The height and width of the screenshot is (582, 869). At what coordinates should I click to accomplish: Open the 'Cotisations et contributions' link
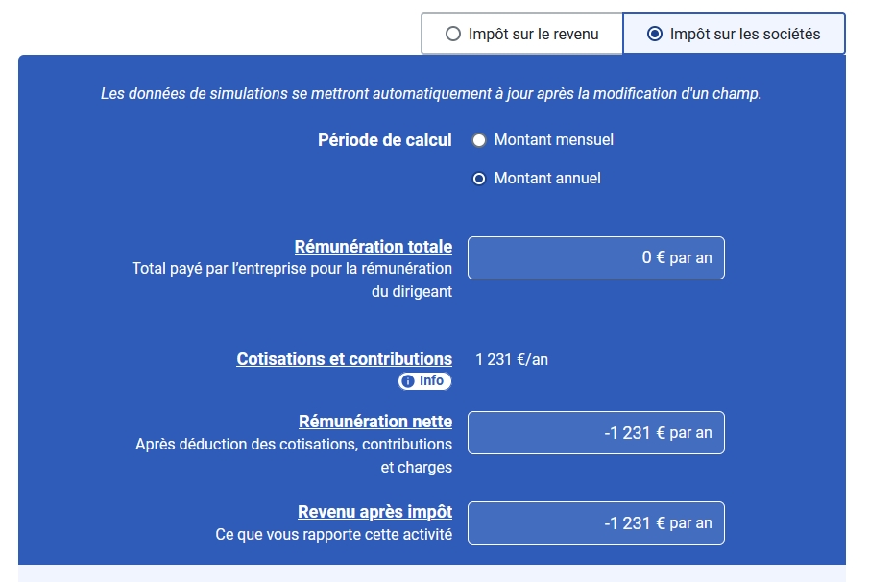[344, 358]
